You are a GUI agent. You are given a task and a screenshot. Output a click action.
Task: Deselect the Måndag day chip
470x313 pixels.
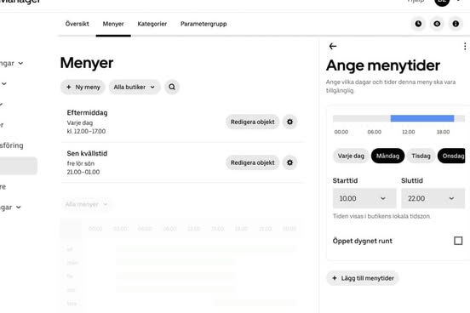tap(387, 156)
